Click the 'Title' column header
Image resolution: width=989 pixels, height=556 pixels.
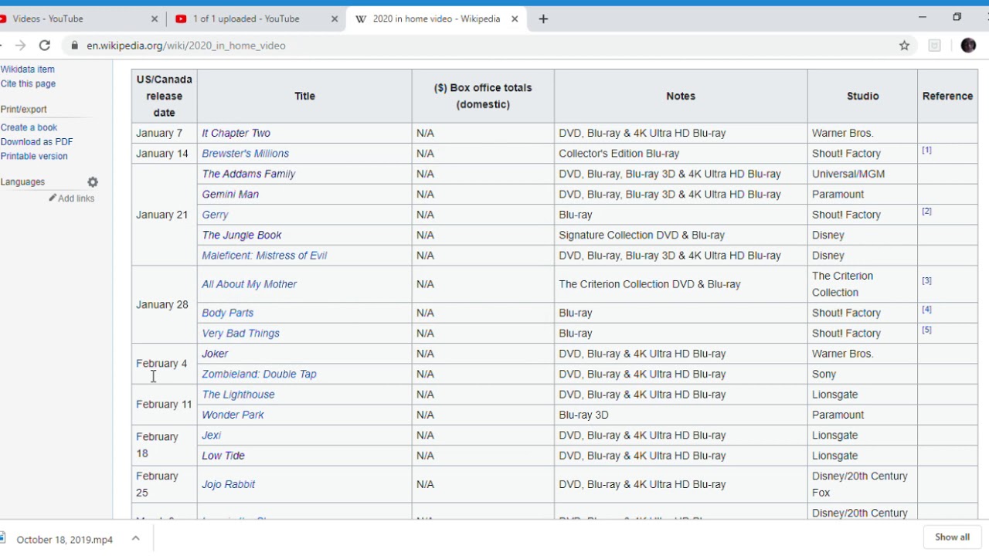(x=304, y=96)
